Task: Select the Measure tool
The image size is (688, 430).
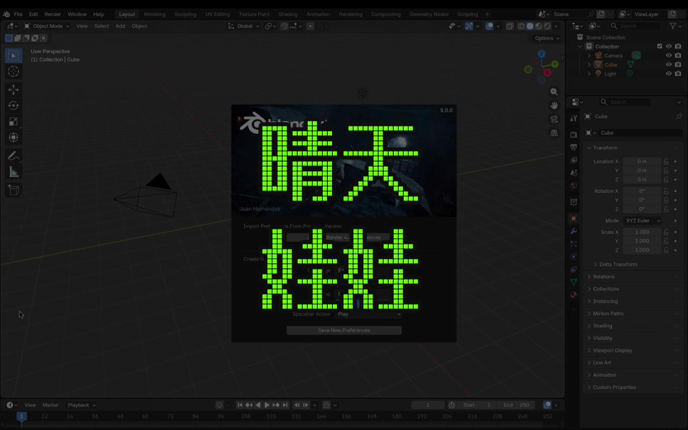Action: pos(13,172)
